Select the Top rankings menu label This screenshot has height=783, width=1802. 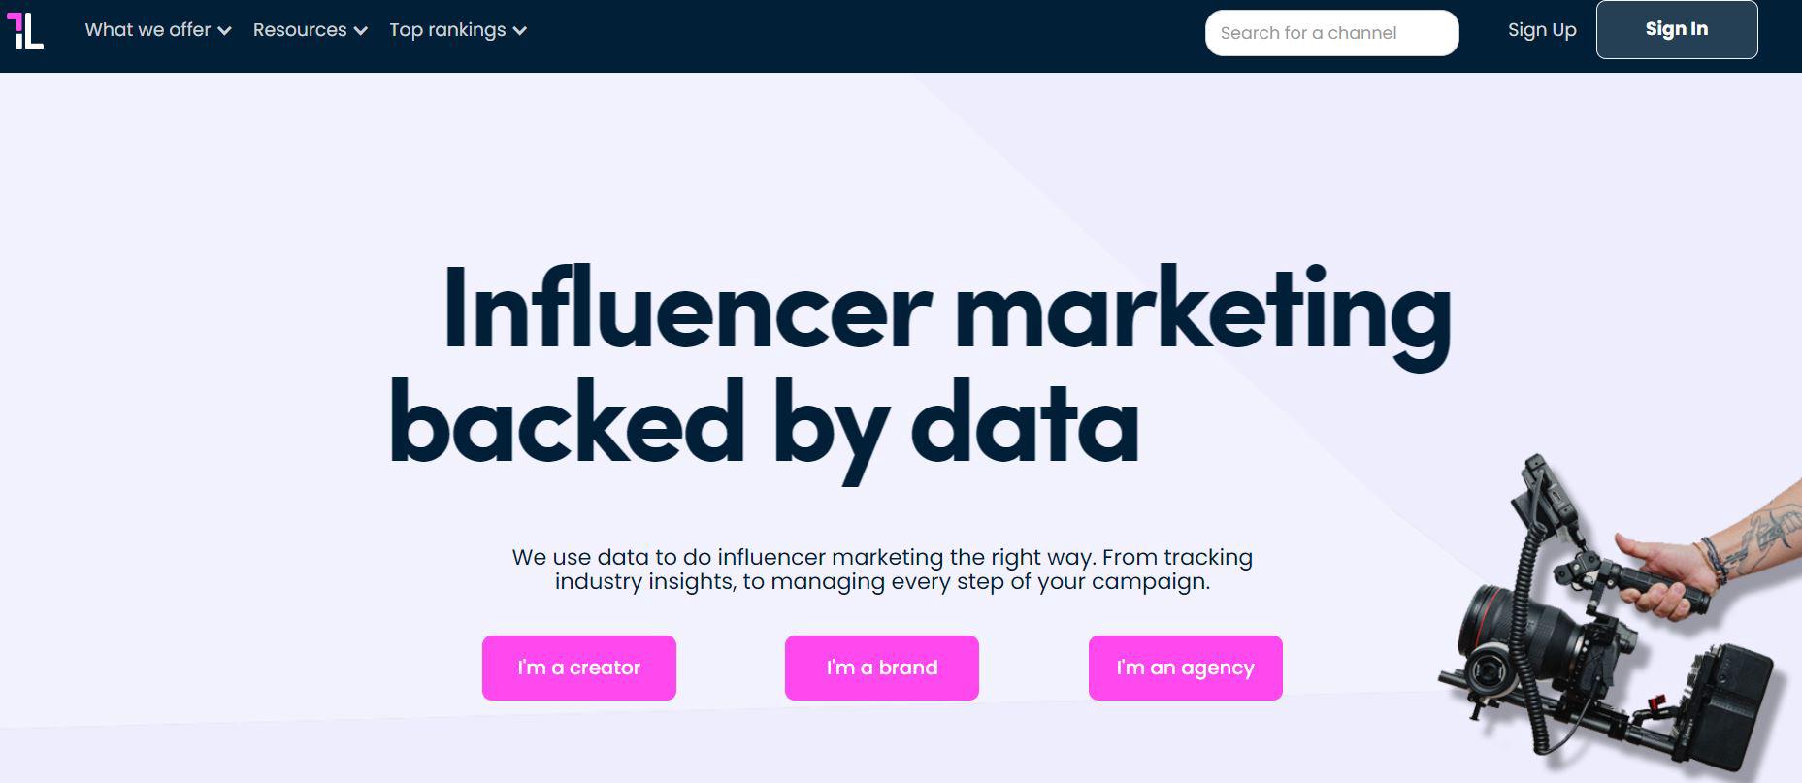coord(446,30)
